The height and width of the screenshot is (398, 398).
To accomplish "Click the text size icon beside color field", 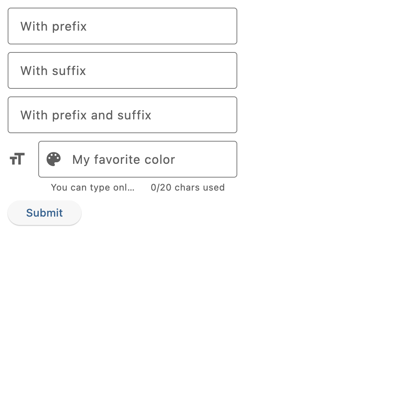I will click(x=17, y=159).
